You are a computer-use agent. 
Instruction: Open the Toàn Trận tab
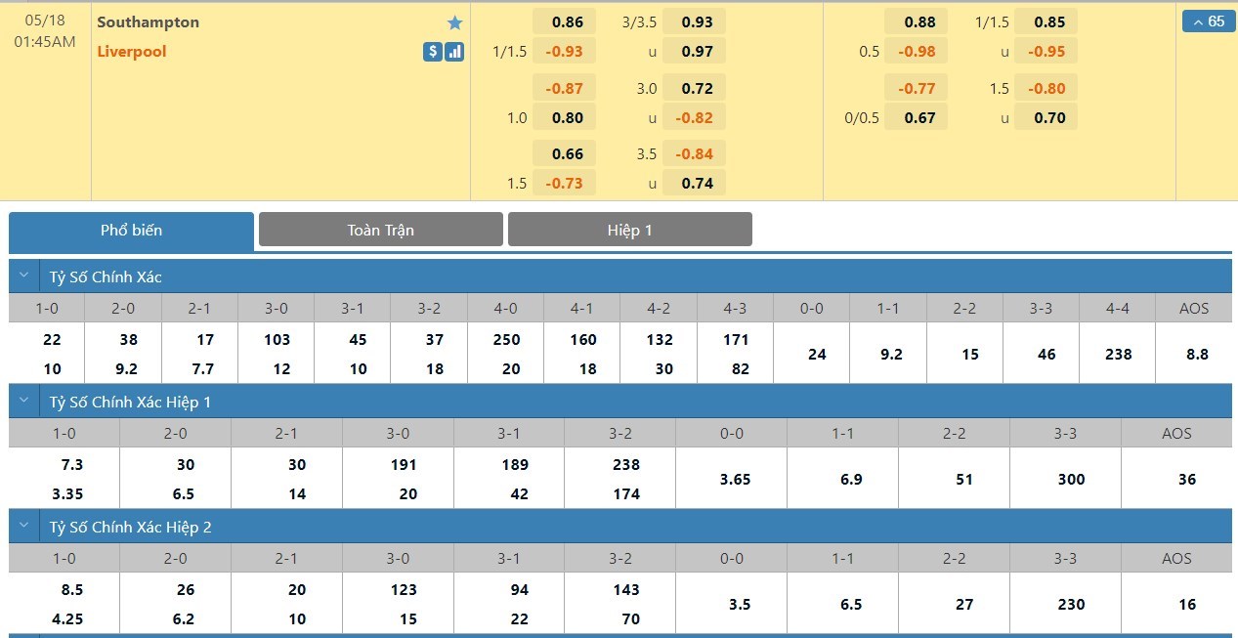[380, 231]
